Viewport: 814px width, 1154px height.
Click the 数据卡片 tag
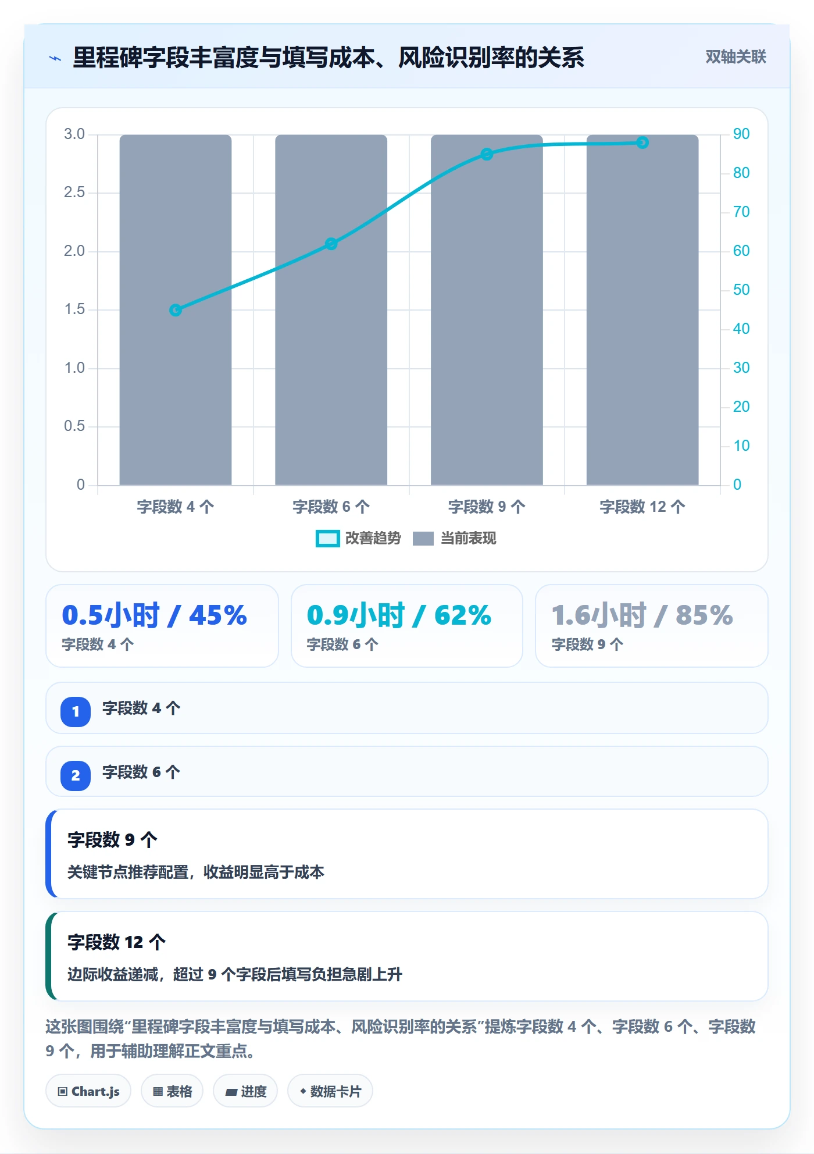click(x=330, y=1091)
